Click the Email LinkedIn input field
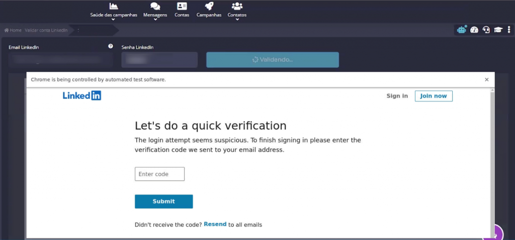The height and width of the screenshot is (240, 515). click(x=61, y=60)
